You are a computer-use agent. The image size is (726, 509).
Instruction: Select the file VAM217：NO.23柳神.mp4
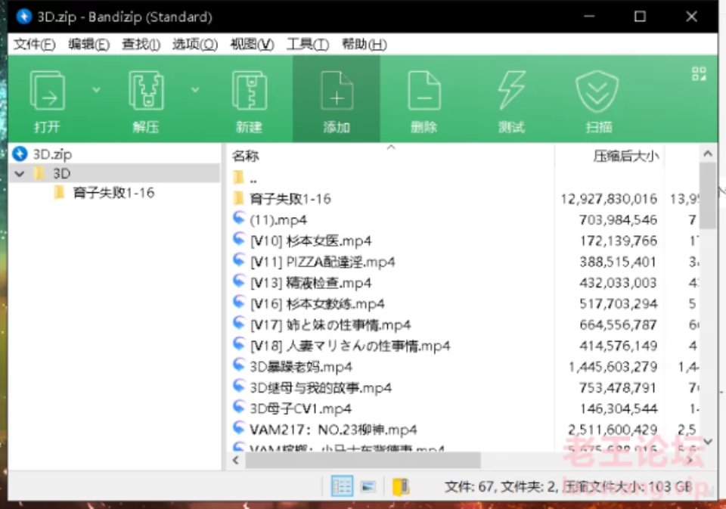(333, 430)
